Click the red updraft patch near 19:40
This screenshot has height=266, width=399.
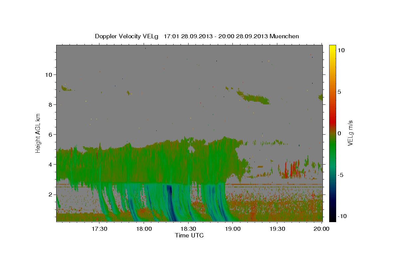pyautogui.click(x=293, y=169)
